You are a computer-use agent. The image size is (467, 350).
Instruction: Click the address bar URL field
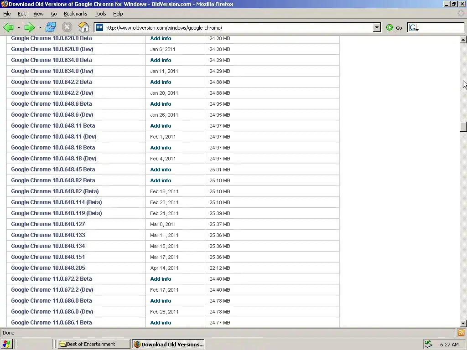(x=238, y=28)
